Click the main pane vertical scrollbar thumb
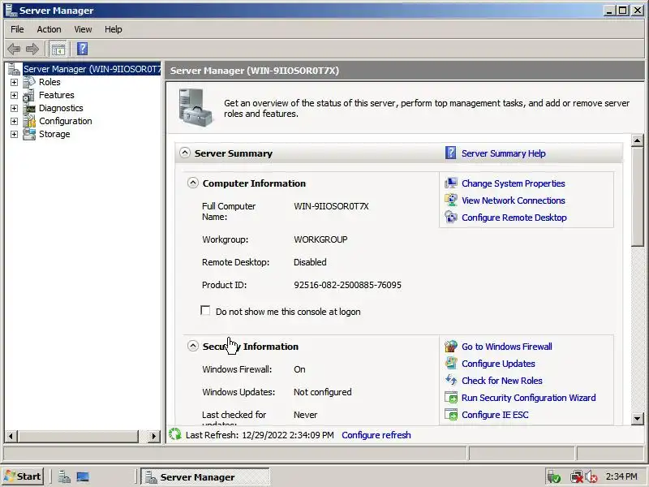The height and width of the screenshot is (487, 649). tap(638, 196)
